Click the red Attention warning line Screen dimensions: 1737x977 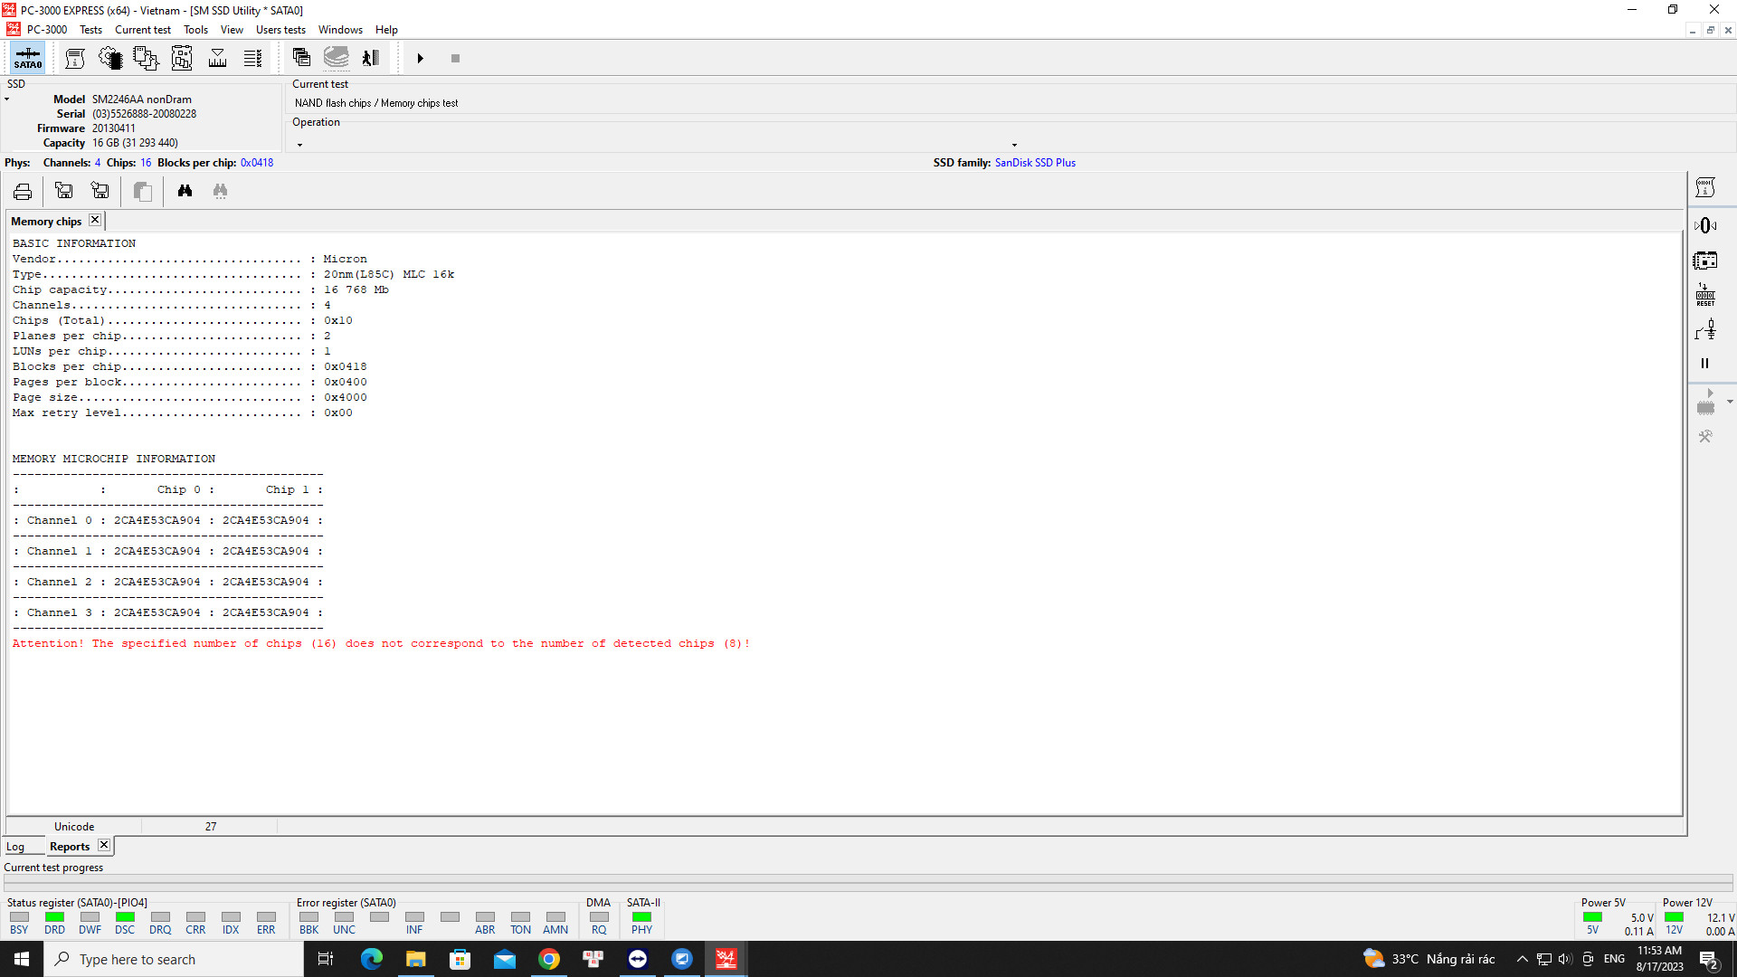click(381, 644)
